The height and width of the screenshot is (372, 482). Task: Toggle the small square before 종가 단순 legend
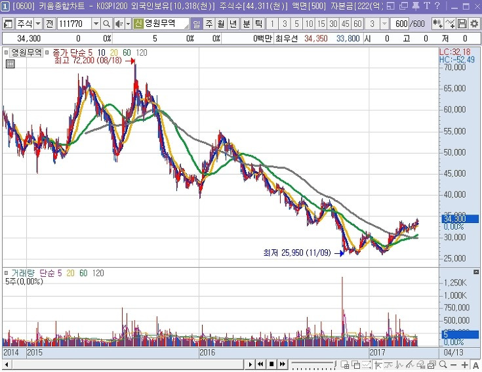47,52
